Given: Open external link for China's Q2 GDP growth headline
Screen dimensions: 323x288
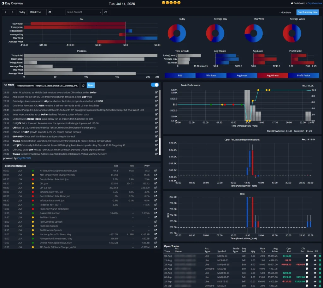Looking at the screenshot, I should 156,132.
